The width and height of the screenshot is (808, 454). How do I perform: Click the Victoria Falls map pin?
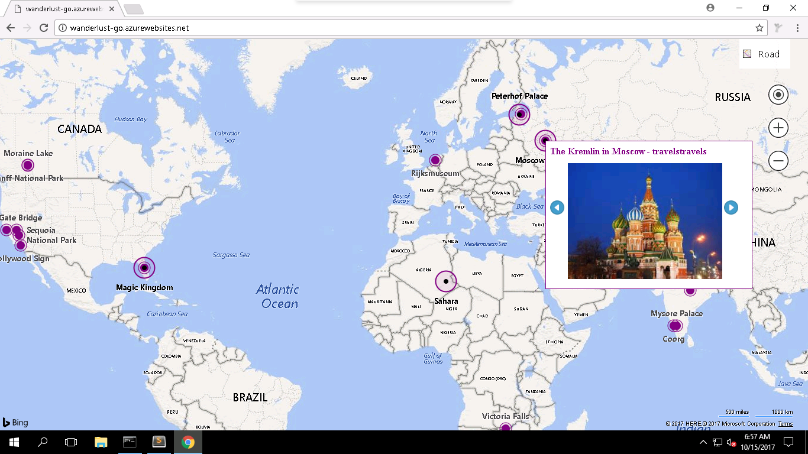(505, 427)
